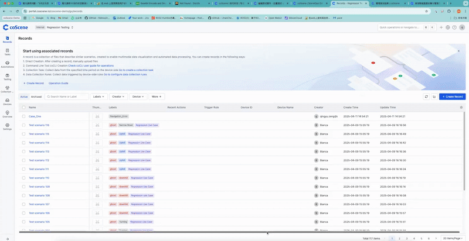469x241 pixels.
Task: Open the 20 items/Page dropdown
Action: (x=454, y=239)
